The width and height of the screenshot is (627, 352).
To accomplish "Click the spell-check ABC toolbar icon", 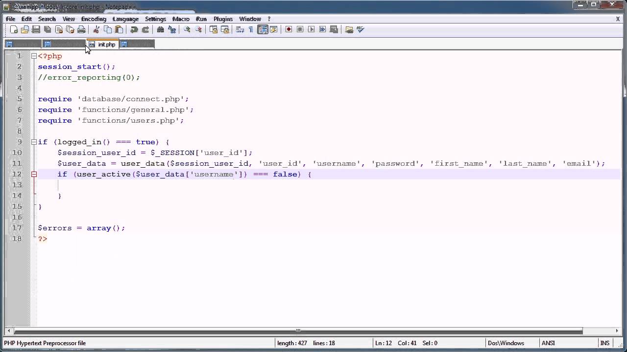I will (x=361, y=30).
